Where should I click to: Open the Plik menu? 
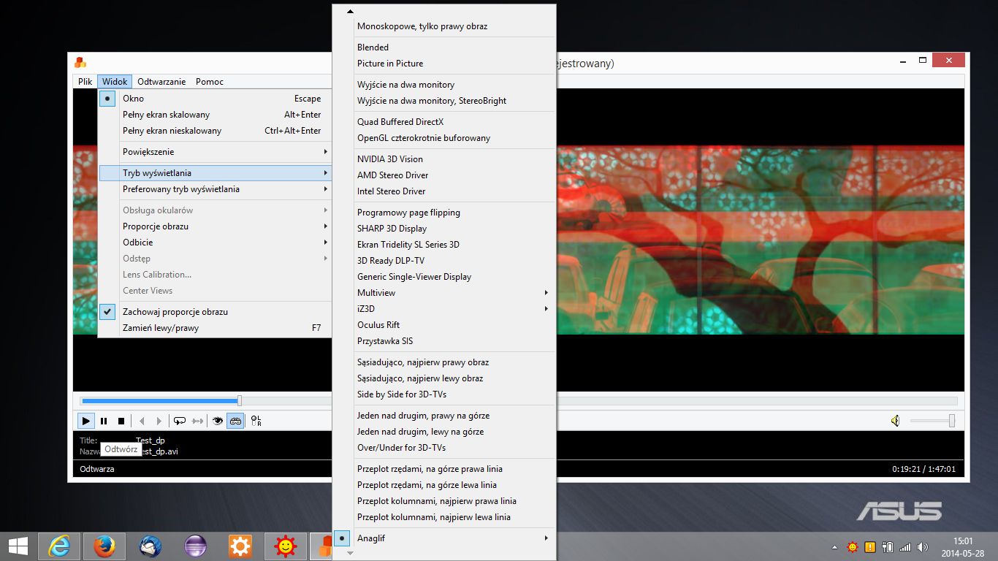point(85,82)
